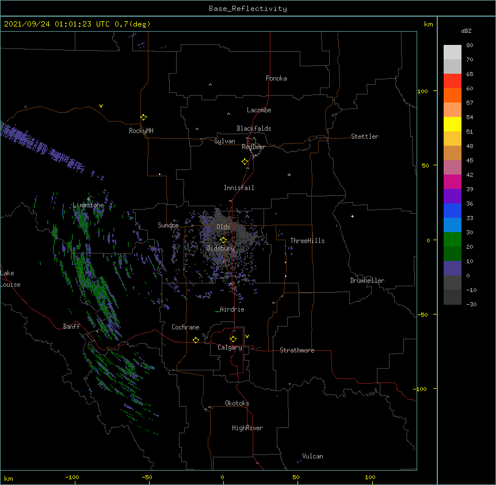Click the Blackfalds city label

click(254, 128)
